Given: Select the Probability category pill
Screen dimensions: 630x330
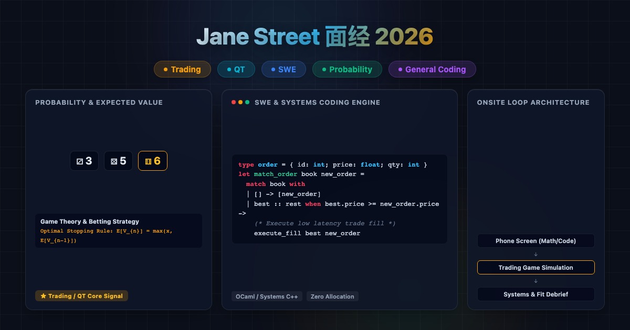Looking at the screenshot, I should (x=347, y=69).
